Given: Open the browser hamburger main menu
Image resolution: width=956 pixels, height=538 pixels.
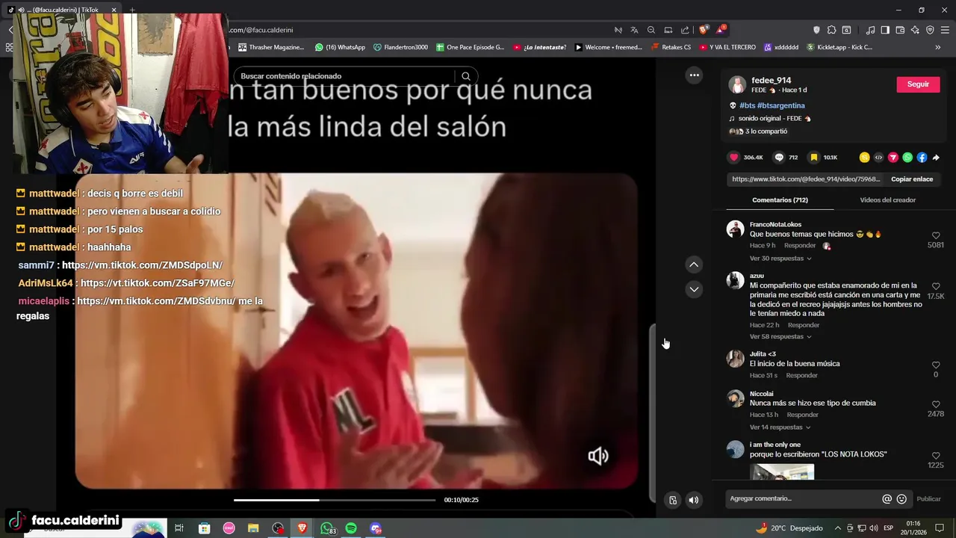Looking at the screenshot, I should click(945, 30).
